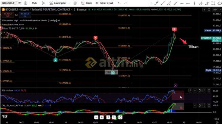Click the red SAT sell button

point(8,15)
